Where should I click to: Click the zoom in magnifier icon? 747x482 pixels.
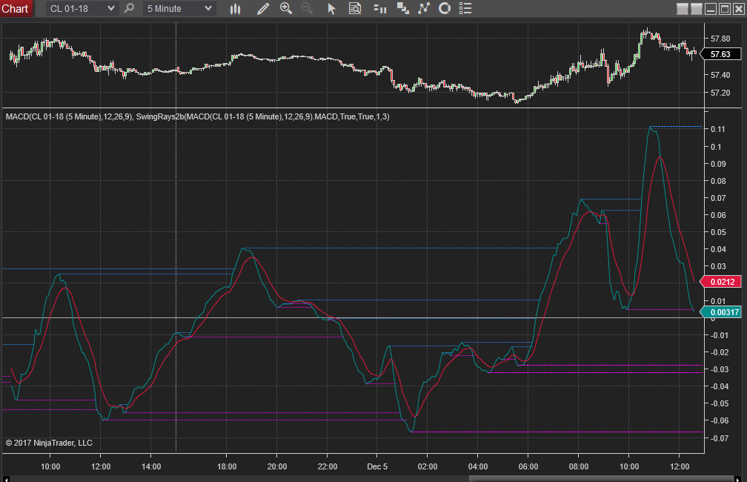(286, 9)
